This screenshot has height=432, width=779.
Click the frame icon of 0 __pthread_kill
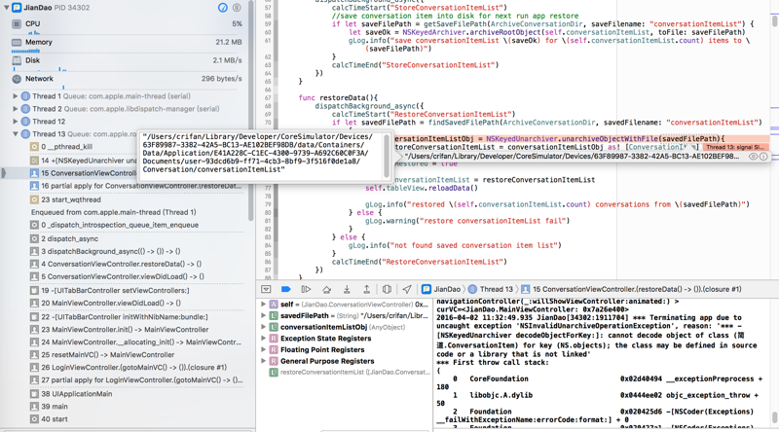pyautogui.click(x=34, y=147)
